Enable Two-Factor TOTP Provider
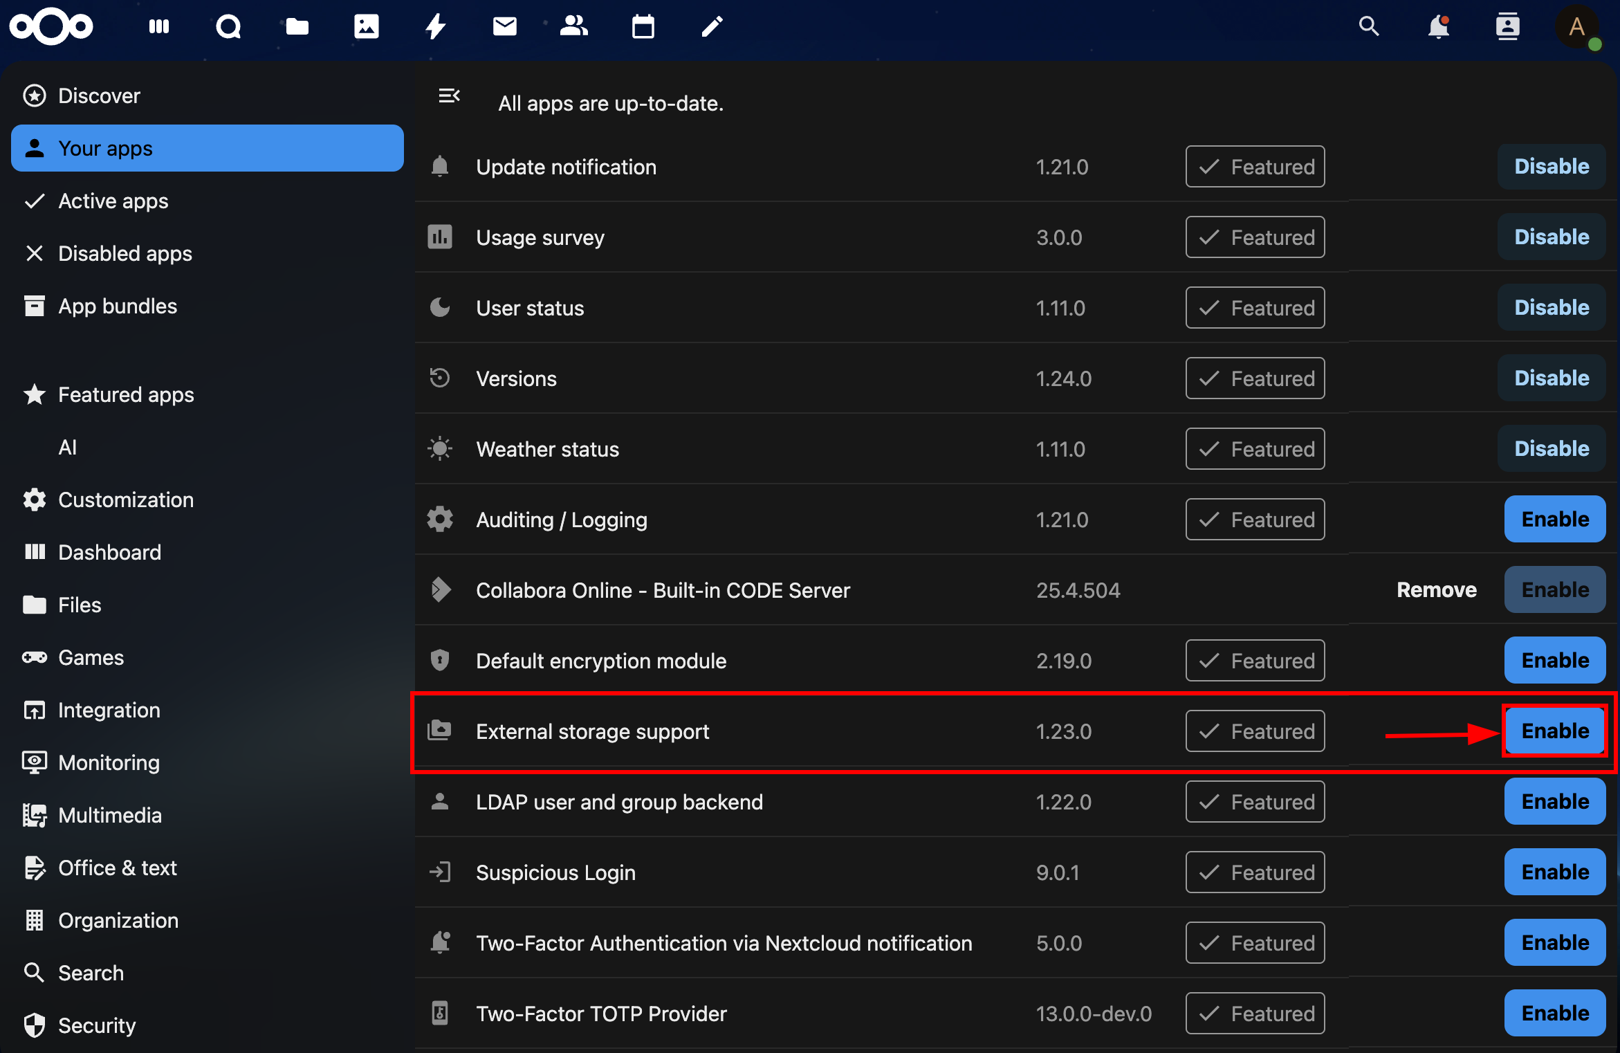Image resolution: width=1620 pixels, height=1053 pixels. 1555,1013
